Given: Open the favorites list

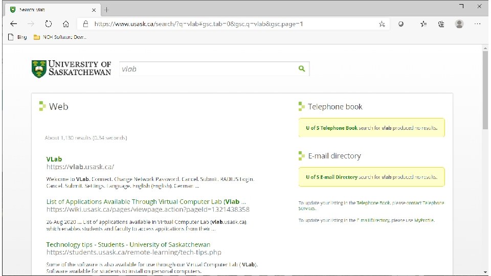Looking at the screenshot, I should click(423, 24).
